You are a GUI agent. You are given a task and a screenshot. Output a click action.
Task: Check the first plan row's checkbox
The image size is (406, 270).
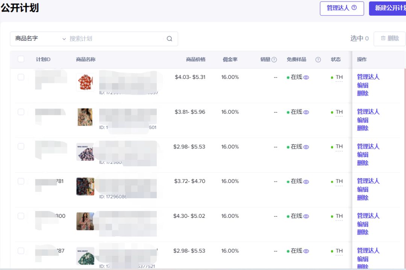point(21,77)
